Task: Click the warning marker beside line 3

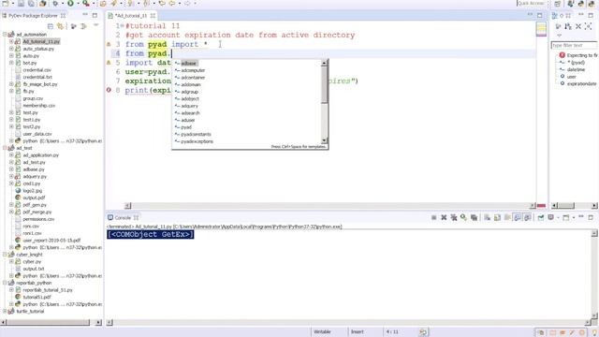Action: (109, 44)
